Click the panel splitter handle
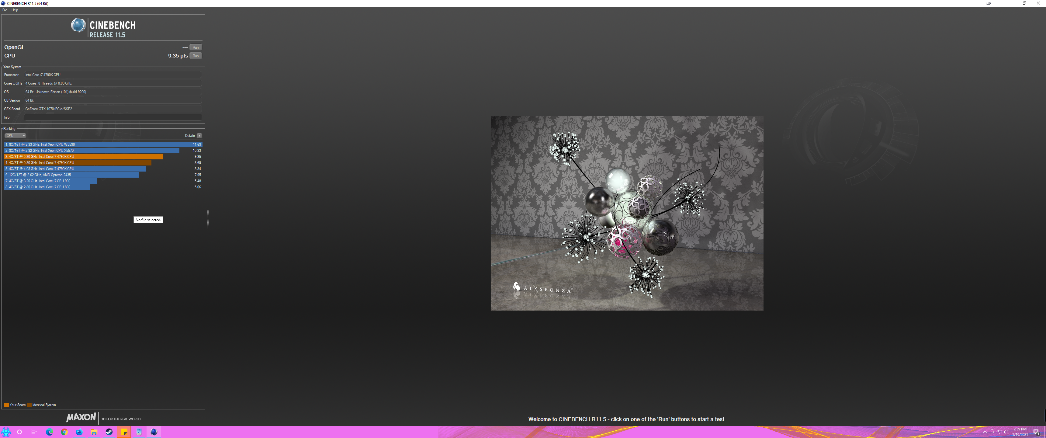 pos(208,219)
